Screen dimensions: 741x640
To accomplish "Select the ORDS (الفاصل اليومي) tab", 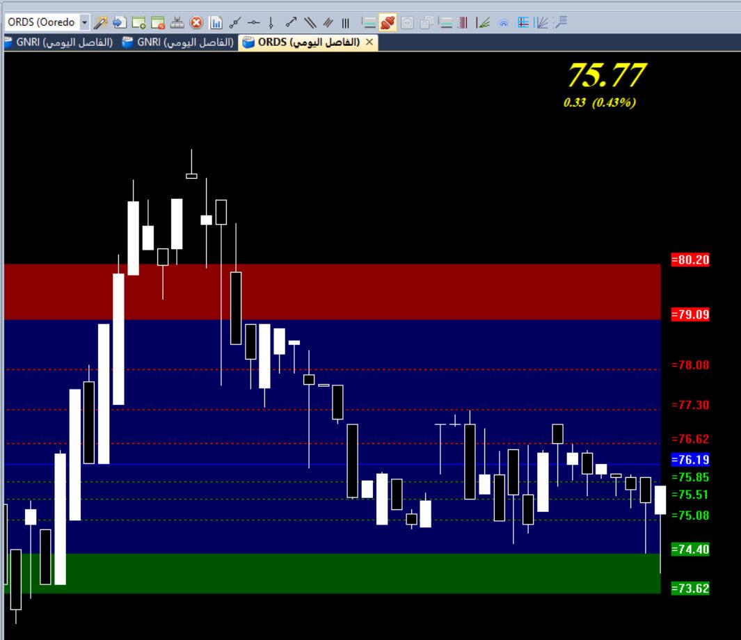I will pyautogui.click(x=309, y=42).
